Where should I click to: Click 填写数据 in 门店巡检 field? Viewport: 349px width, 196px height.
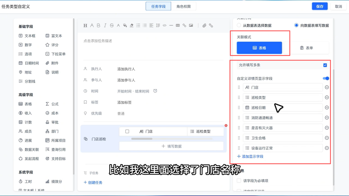(x=171, y=146)
